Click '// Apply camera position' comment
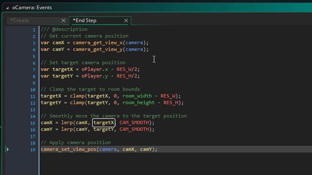This screenshot has height=175, width=312. [x=76, y=142]
